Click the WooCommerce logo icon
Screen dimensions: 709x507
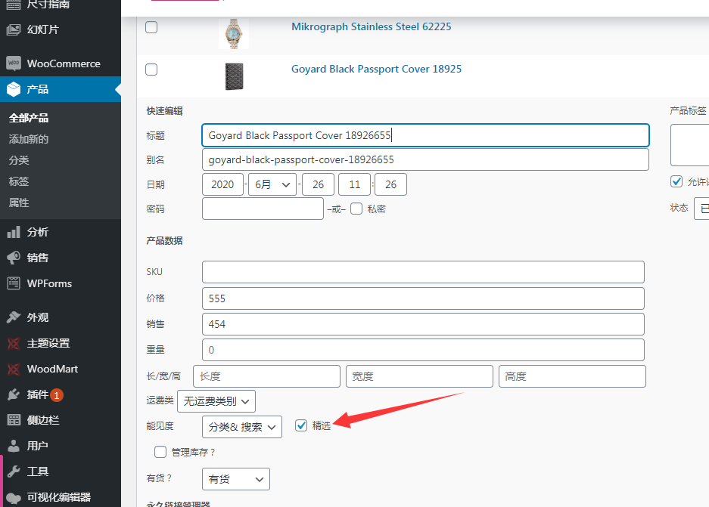(x=14, y=63)
